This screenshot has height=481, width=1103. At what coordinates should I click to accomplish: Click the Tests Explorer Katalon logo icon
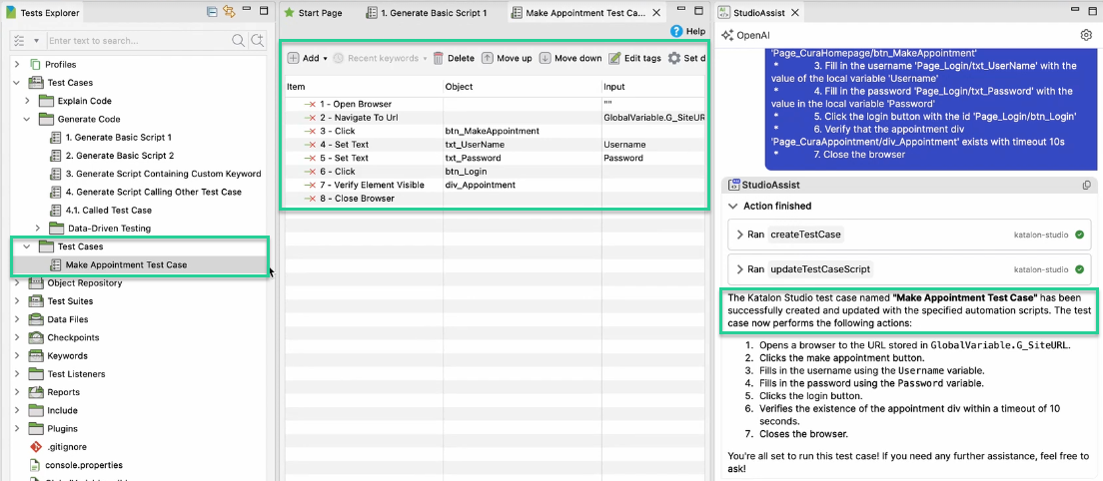11,13
